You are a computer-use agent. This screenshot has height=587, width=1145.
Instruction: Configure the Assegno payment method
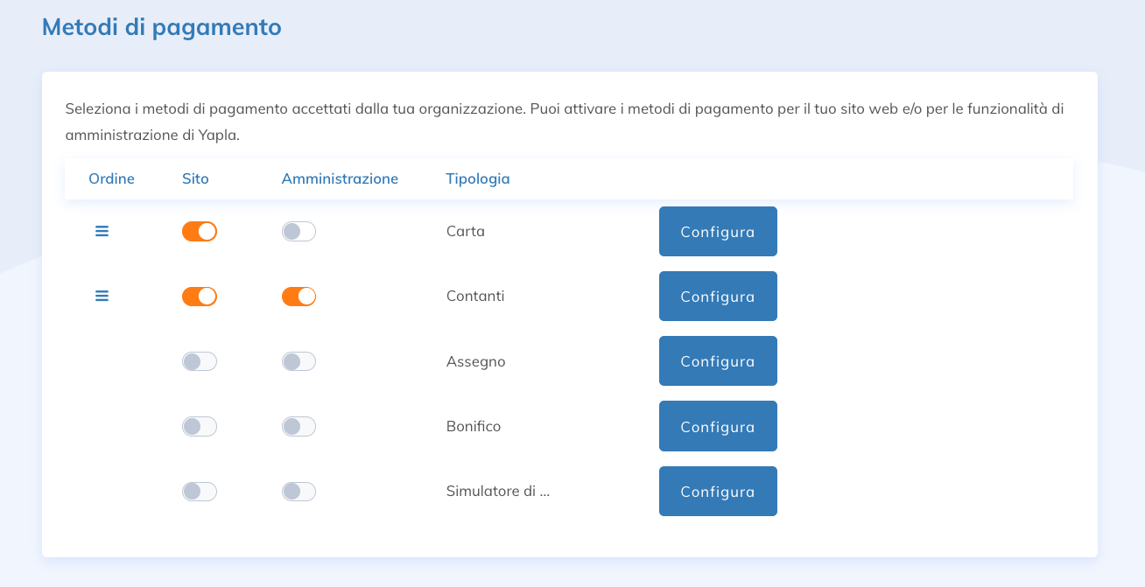(718, 361)
